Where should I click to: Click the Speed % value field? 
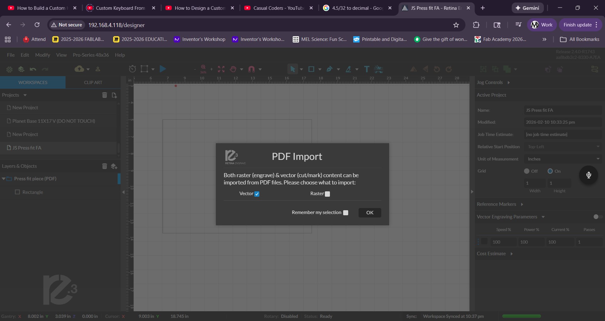504,242
